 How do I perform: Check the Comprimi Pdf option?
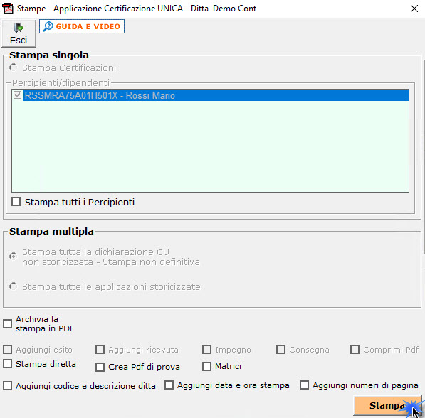[x=355, y=349]
